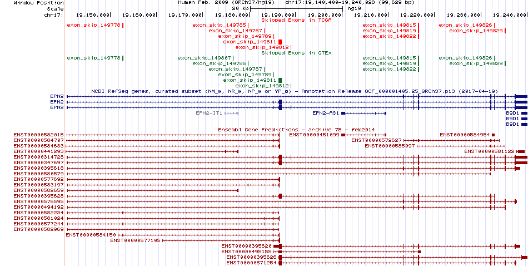The width and height of the screenshot is (528, 266).
Task: Click the ENST00000580579 transcript label
Action: [39, 174]
